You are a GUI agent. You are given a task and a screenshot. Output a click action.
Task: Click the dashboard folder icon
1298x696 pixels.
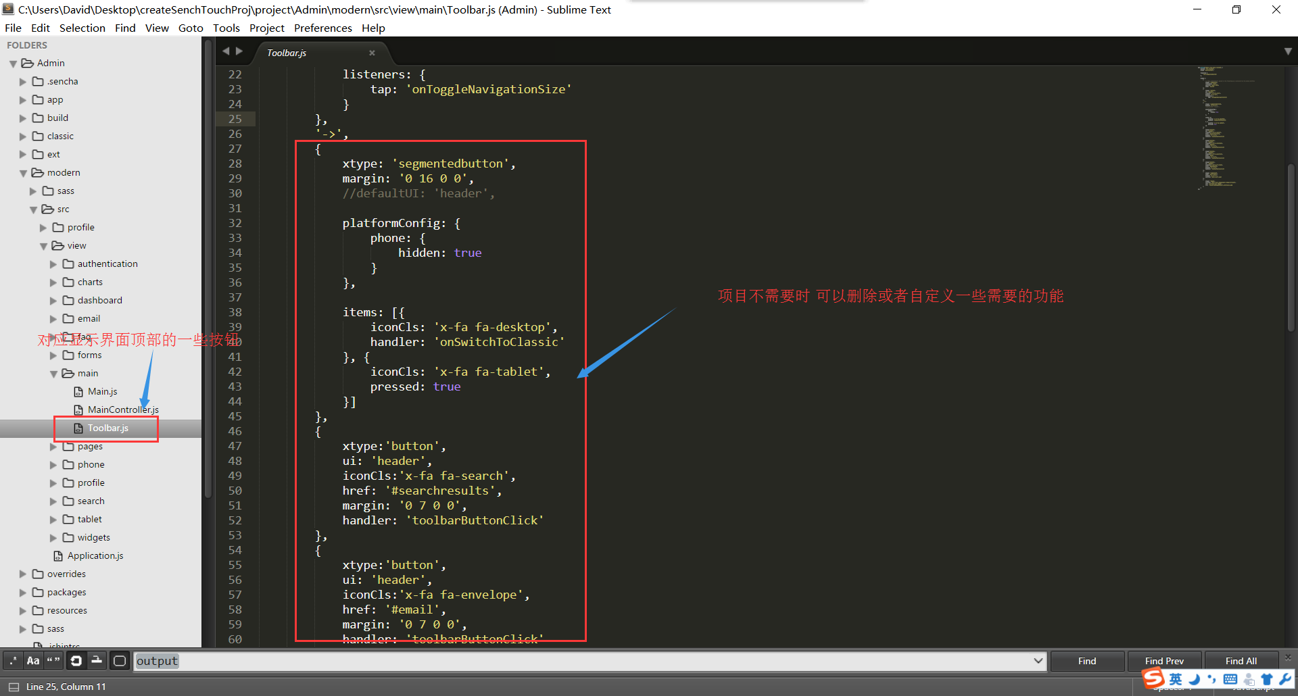pyautogui.click(x=68, y=300)
